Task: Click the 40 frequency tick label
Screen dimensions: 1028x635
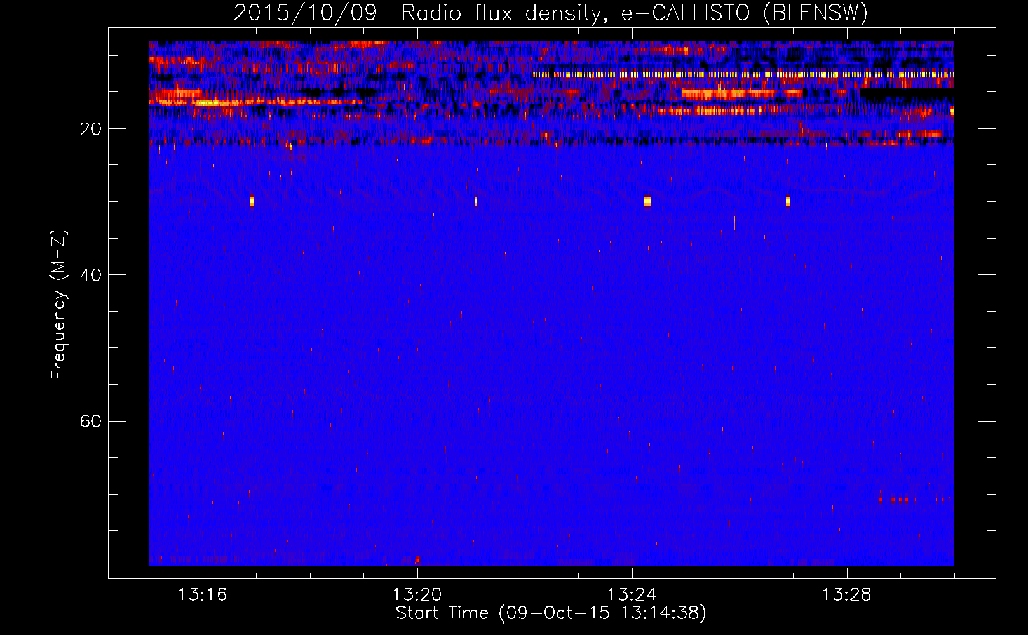Action: point(91,275)
